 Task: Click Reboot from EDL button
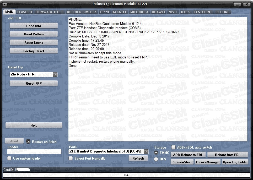click(x=228, y=155)
